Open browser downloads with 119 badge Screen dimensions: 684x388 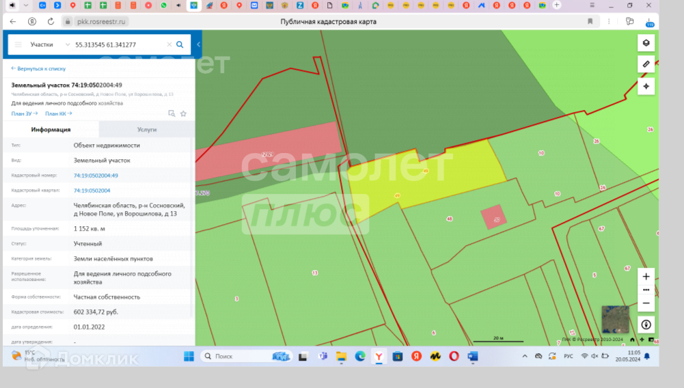pos(650,22)
